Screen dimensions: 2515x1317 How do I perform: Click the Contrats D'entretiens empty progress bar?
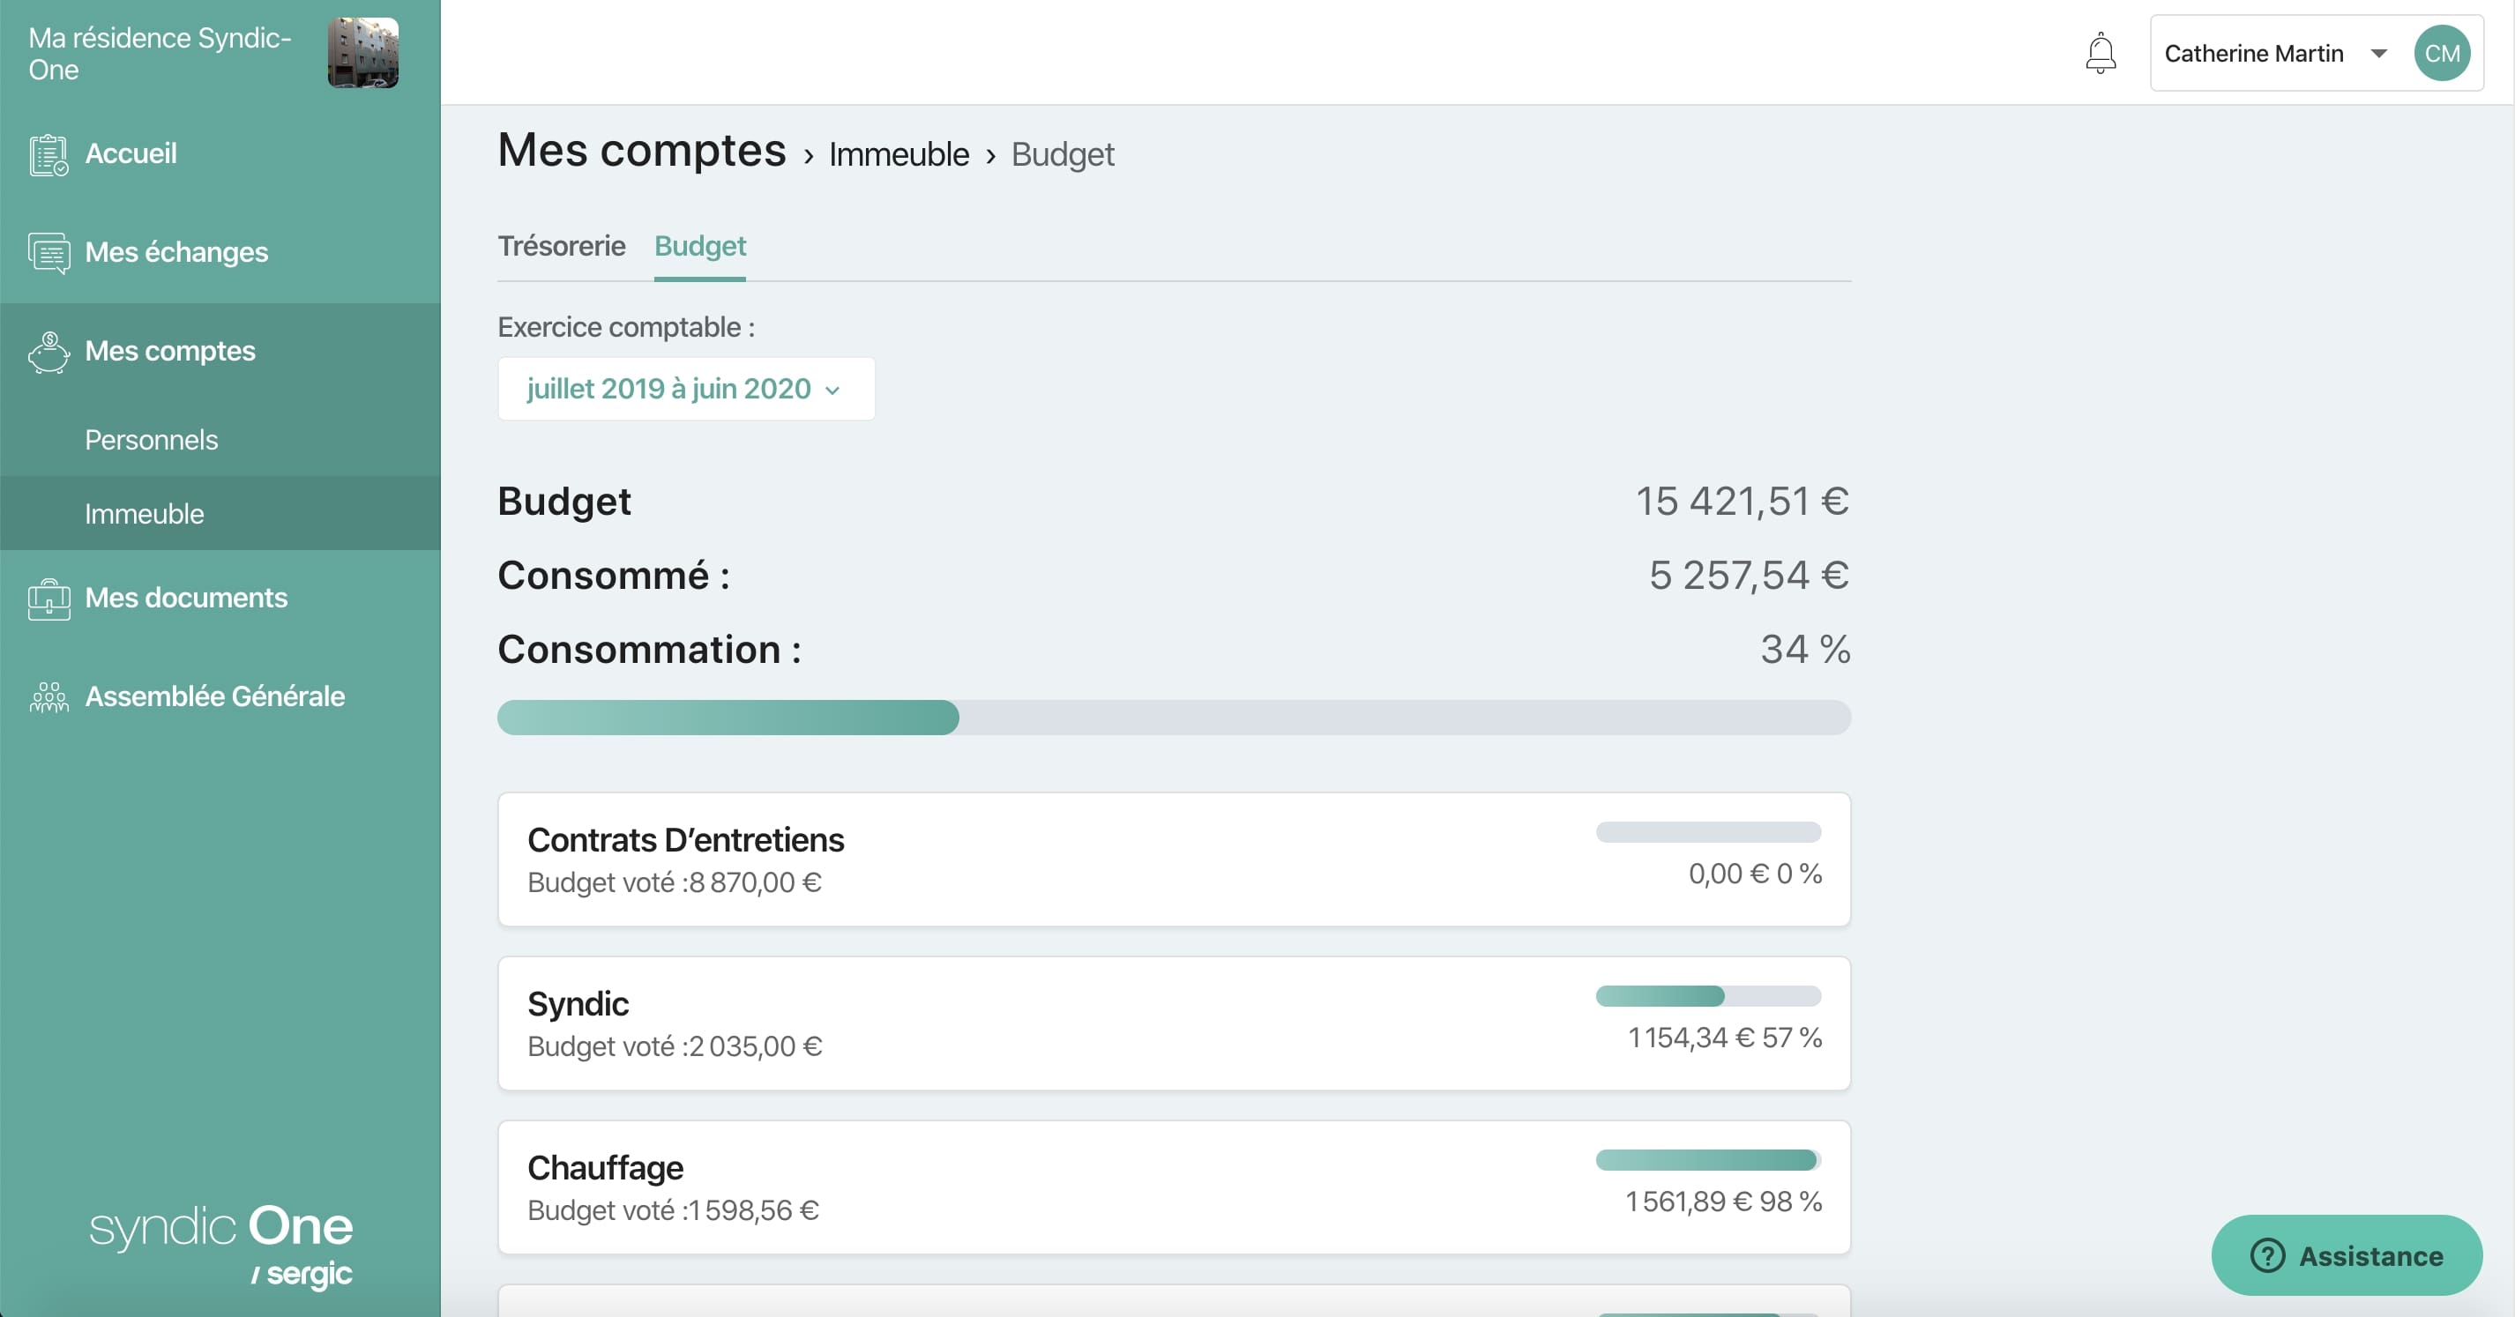[x=1709, y=832]
